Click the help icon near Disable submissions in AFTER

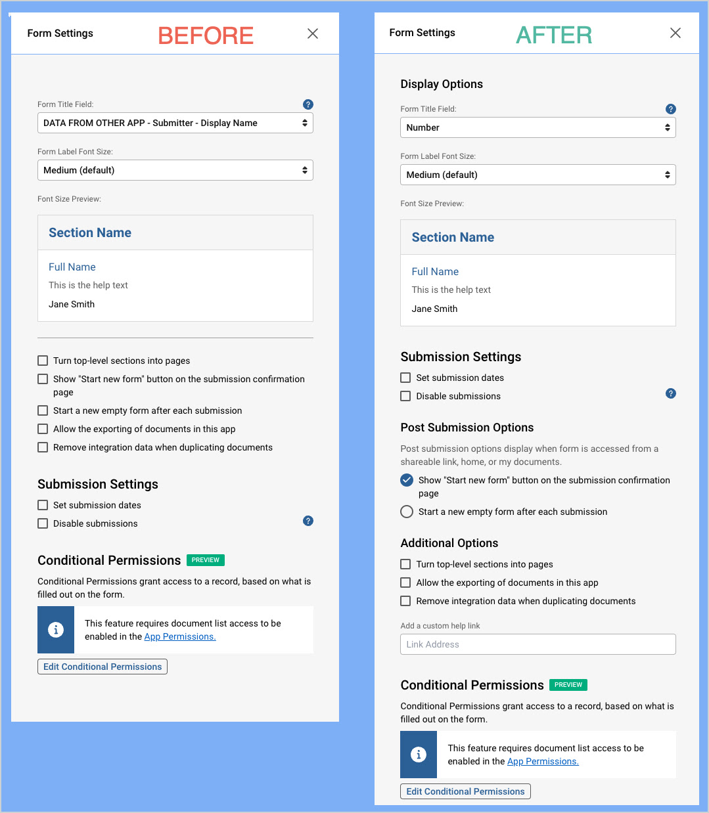[671, 393]
